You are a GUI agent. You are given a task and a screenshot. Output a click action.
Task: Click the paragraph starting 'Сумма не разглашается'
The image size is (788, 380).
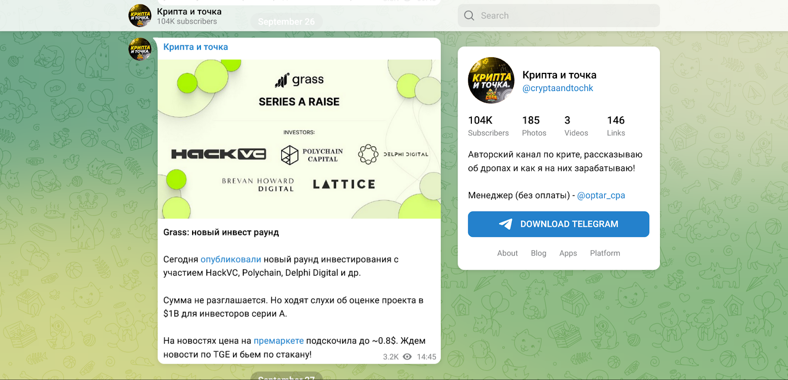pyautogui.click(x=294, y=307)
